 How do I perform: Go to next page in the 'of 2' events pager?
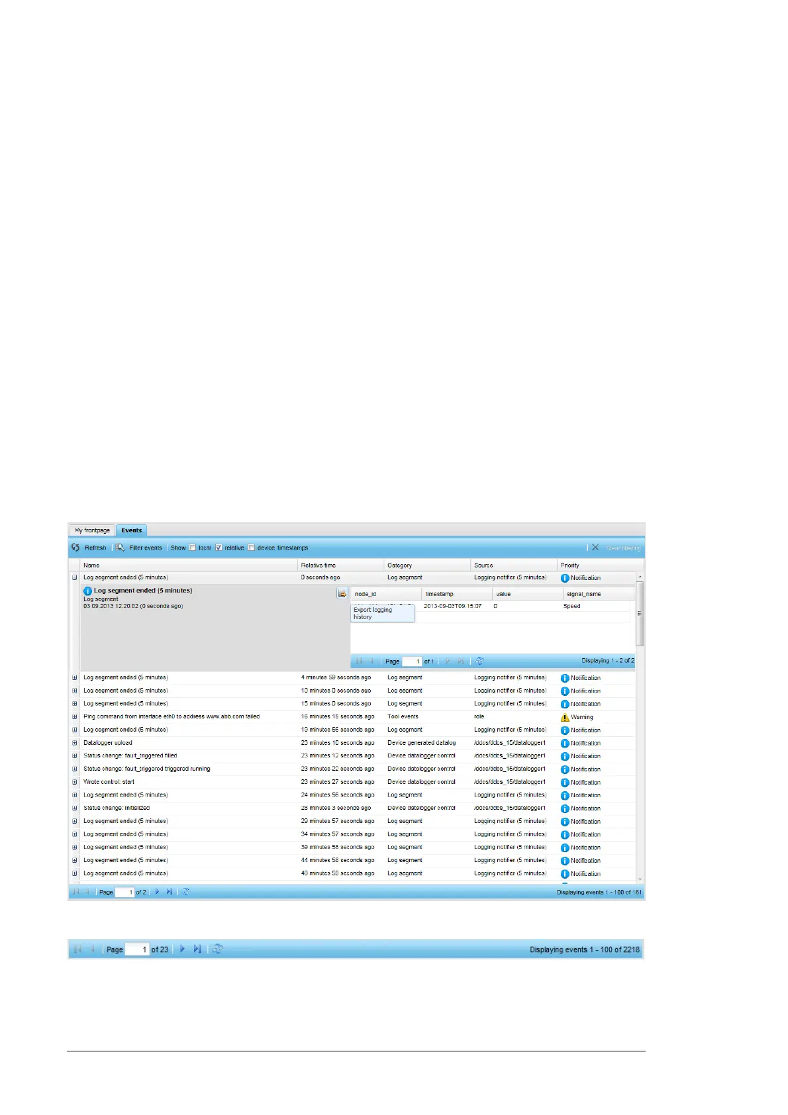[x=157, y=892]
